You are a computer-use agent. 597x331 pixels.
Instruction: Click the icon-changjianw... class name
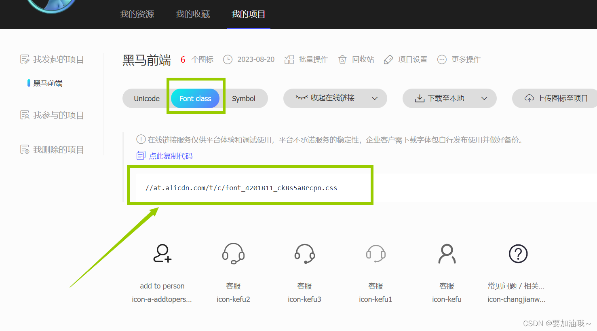pyautogui.click(x=516, y=299)
